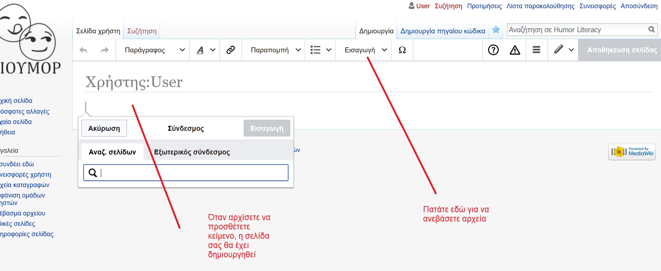The image size is (661, 271).
Task: Open the pencil edit mode switcher
Action: click(x=563, y=50)
